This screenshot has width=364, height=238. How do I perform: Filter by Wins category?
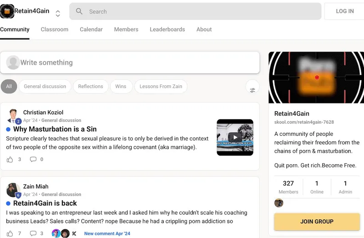(121, 86)
